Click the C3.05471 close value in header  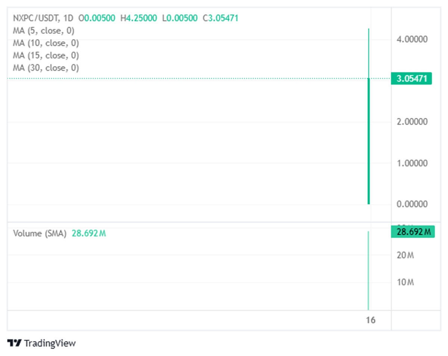point(220,18)
